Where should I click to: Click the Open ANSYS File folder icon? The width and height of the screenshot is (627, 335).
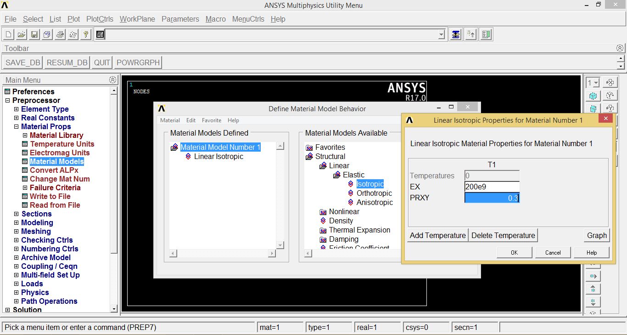click(x=20, y=34)
